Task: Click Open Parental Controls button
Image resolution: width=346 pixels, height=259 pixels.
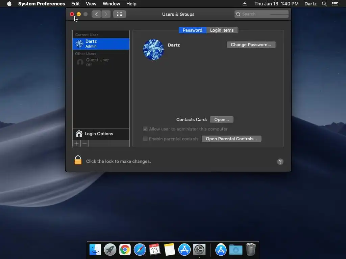Action: click(231, 139)
